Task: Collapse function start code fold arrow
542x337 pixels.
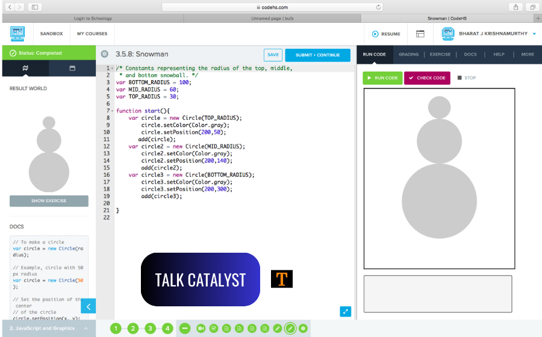Action: pyautogui.click(x=113, y=111)
